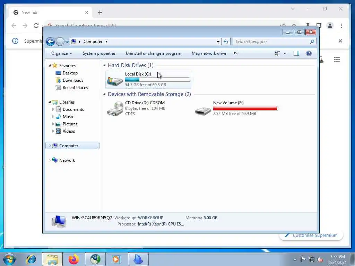Click the search magnifier icon

click(312, 42)
